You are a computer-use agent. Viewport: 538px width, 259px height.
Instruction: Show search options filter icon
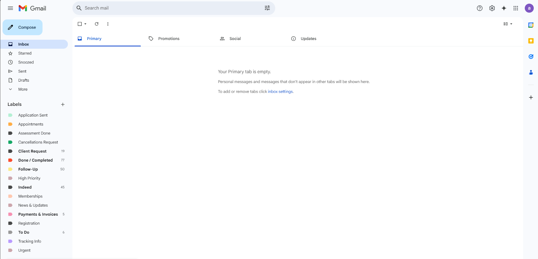tap(267, 8)
